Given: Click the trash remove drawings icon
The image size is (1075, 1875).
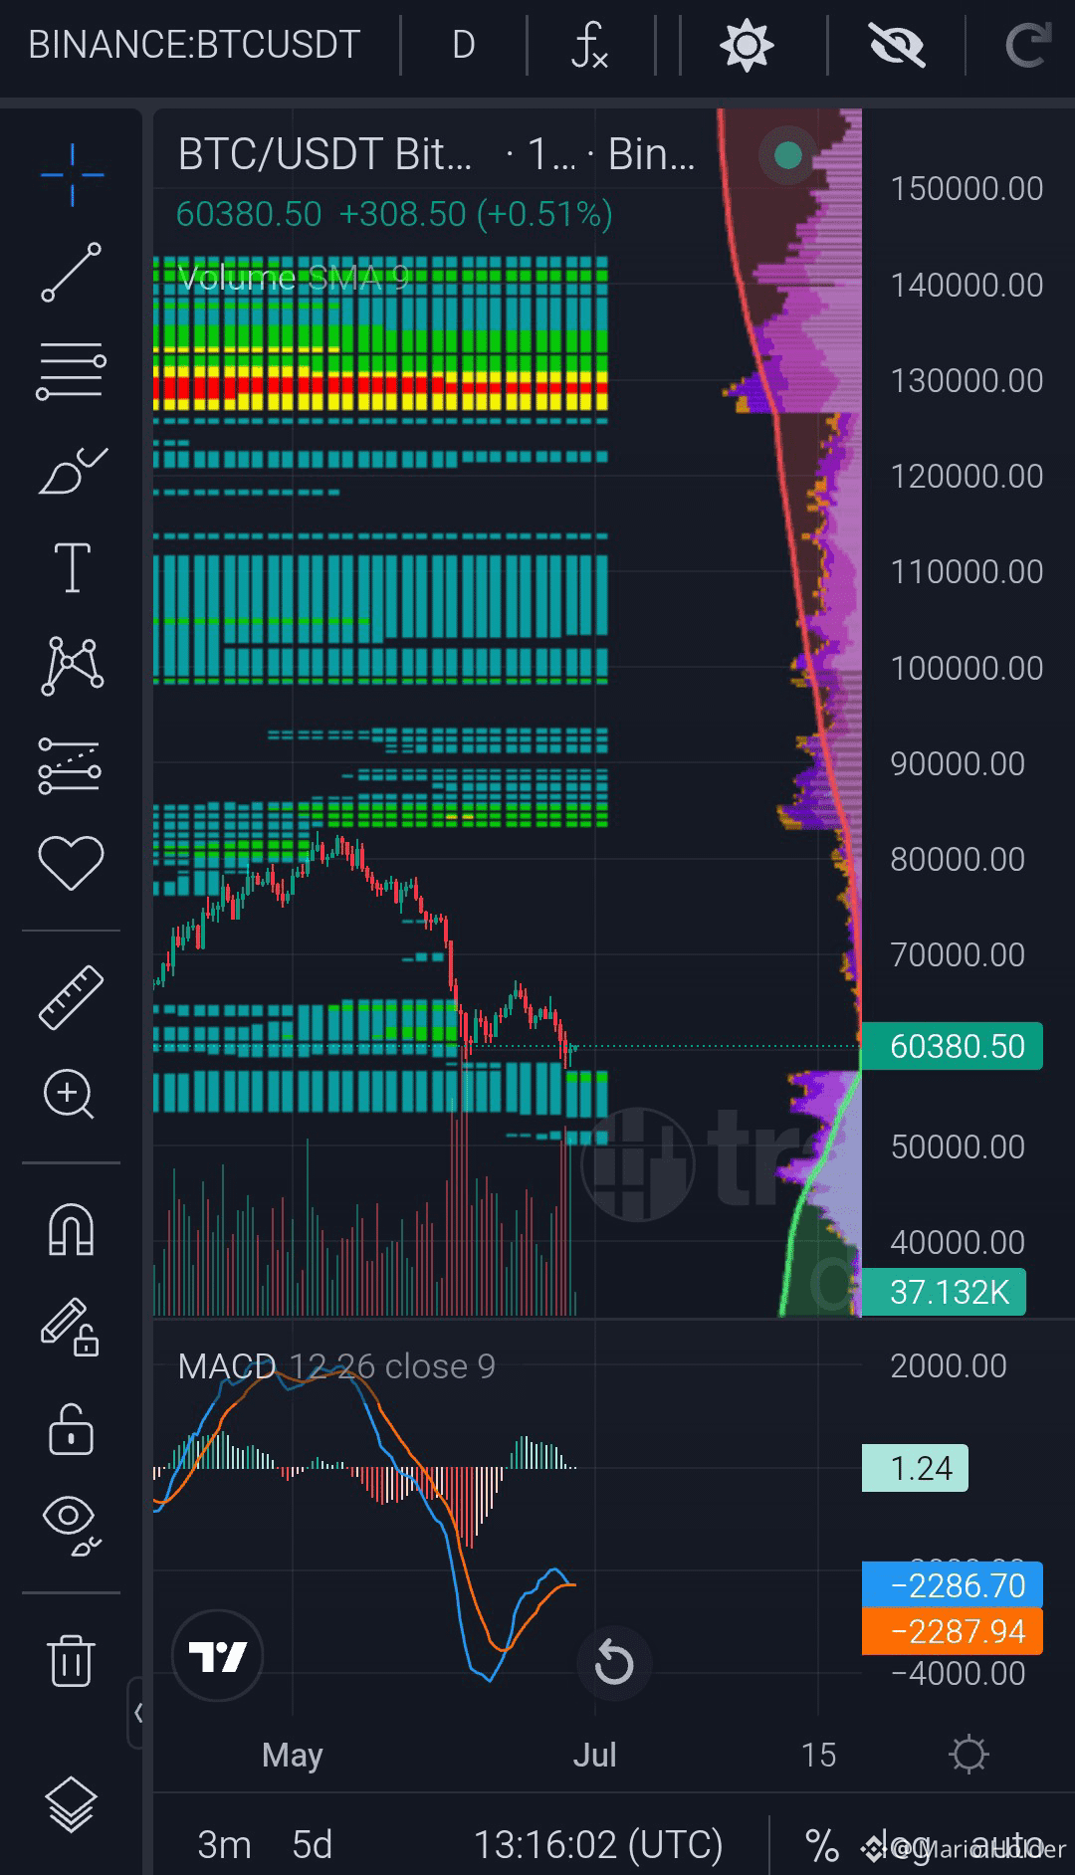Looking at the screenshot, I should [x=71, y=1660].
